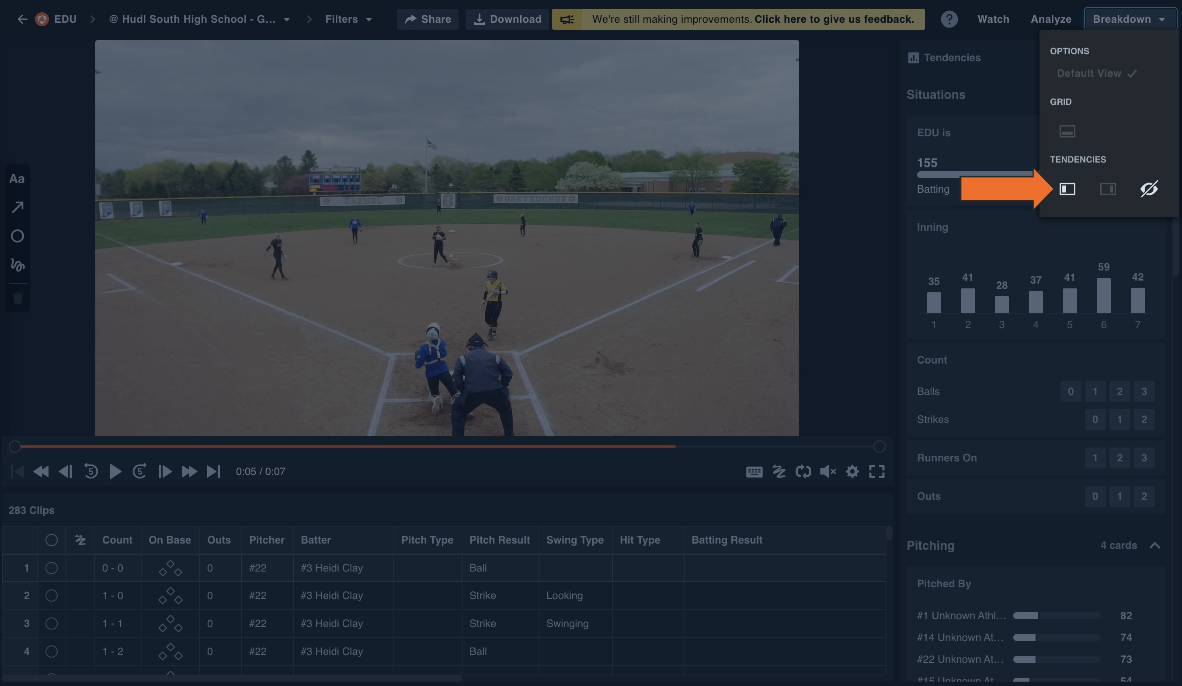Select the arrow drawing tool
Image resolution: width=1182 pixels, height=686 pixels.
(x=17, y=207)
